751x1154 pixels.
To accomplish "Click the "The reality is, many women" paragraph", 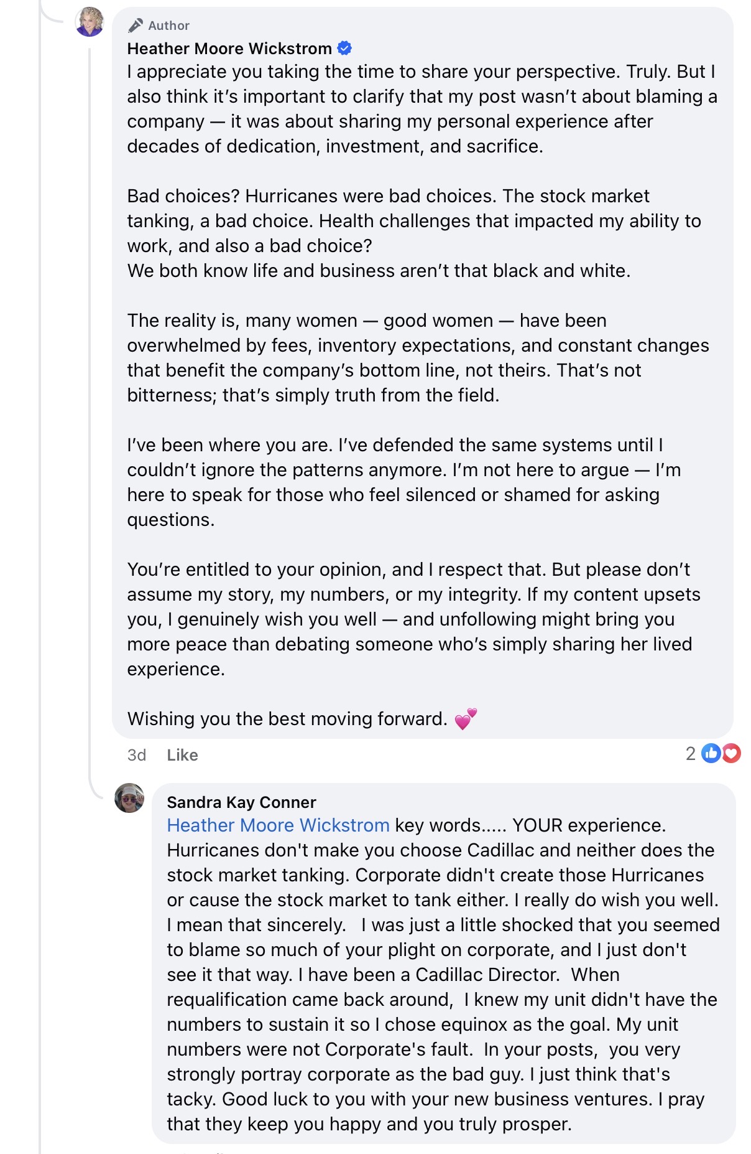I will click(418, 358).
